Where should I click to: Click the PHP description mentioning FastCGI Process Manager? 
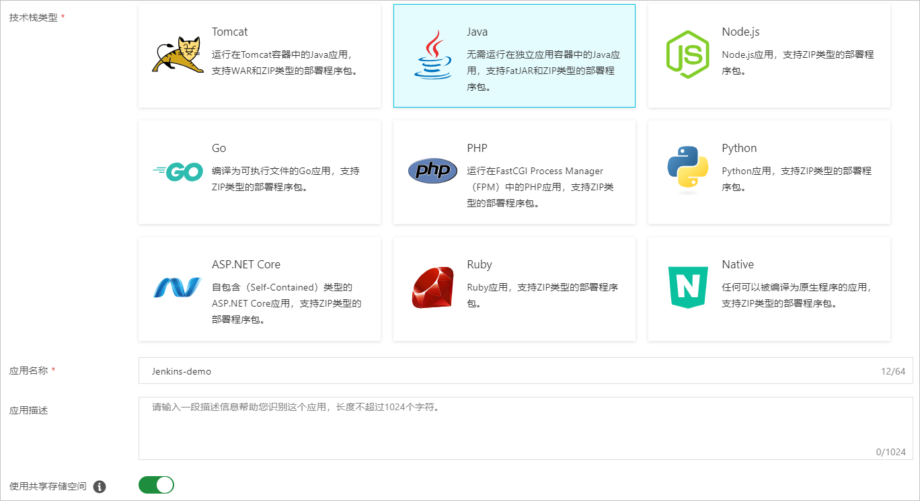pyautogui.click(x=540, y=187)
